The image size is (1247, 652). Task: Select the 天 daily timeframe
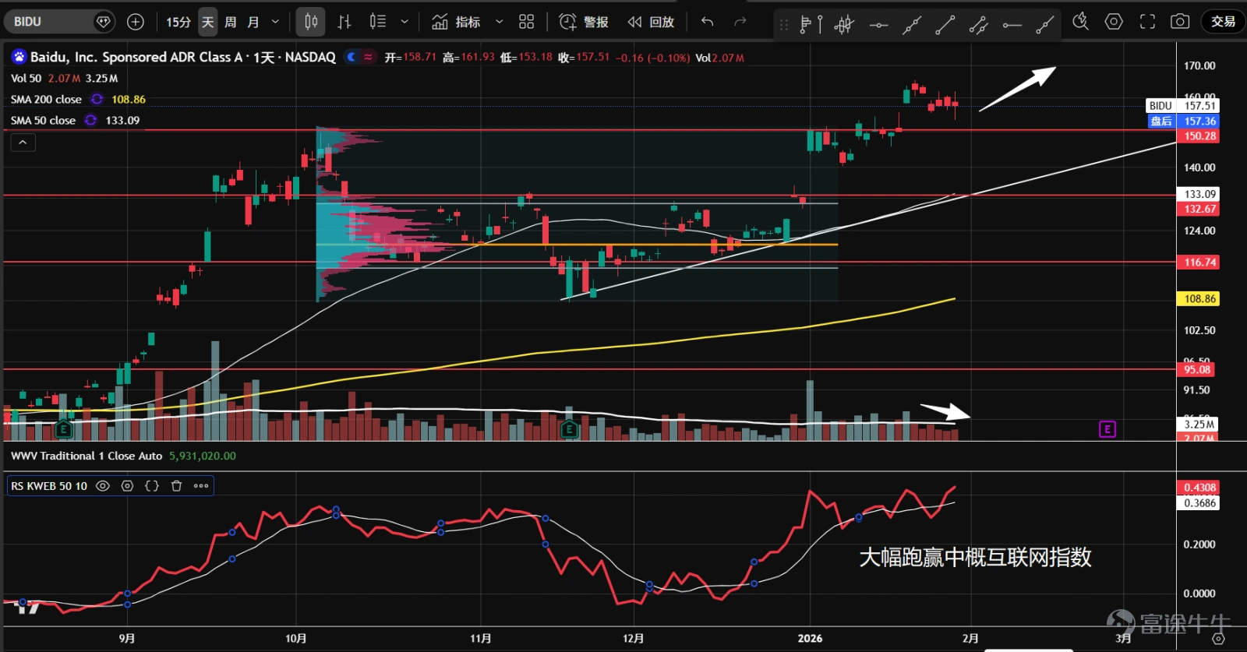[x=208, y=22]
